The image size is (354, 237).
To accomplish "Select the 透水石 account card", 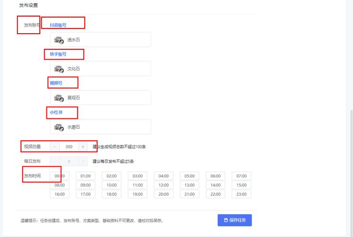I will point(100,40).
